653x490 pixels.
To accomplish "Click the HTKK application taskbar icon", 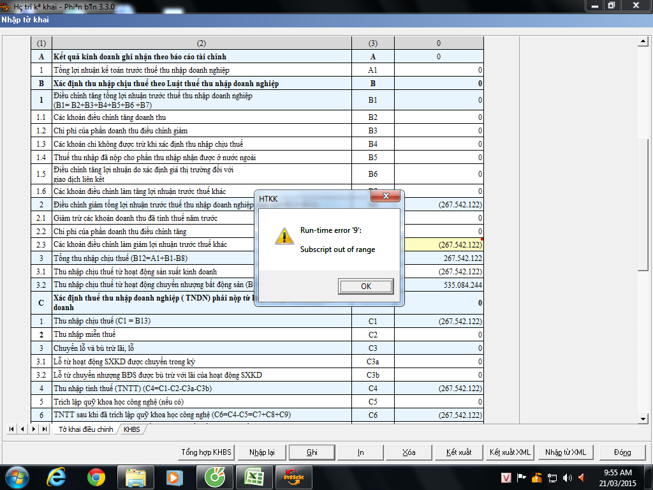I will tap(293, 477).
